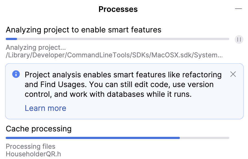Select the "Analyzing project to enable smart features" title
The height and width of the screenshot is (159, 248).
pos(84,30)
